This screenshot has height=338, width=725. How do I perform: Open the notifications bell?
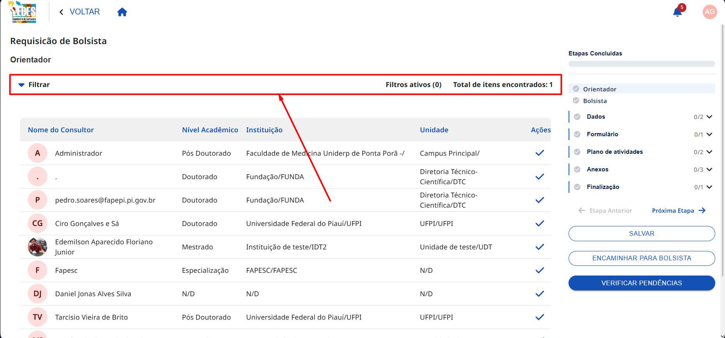coord(677,12)
